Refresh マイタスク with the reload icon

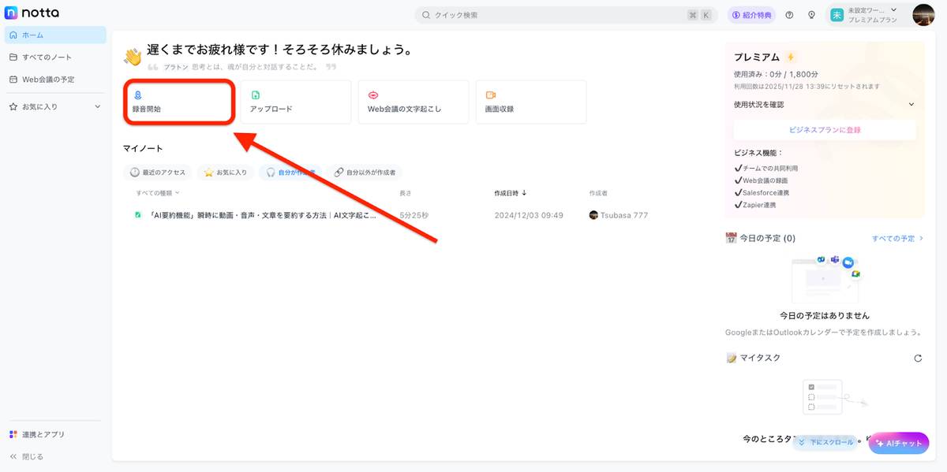(917, 357)
